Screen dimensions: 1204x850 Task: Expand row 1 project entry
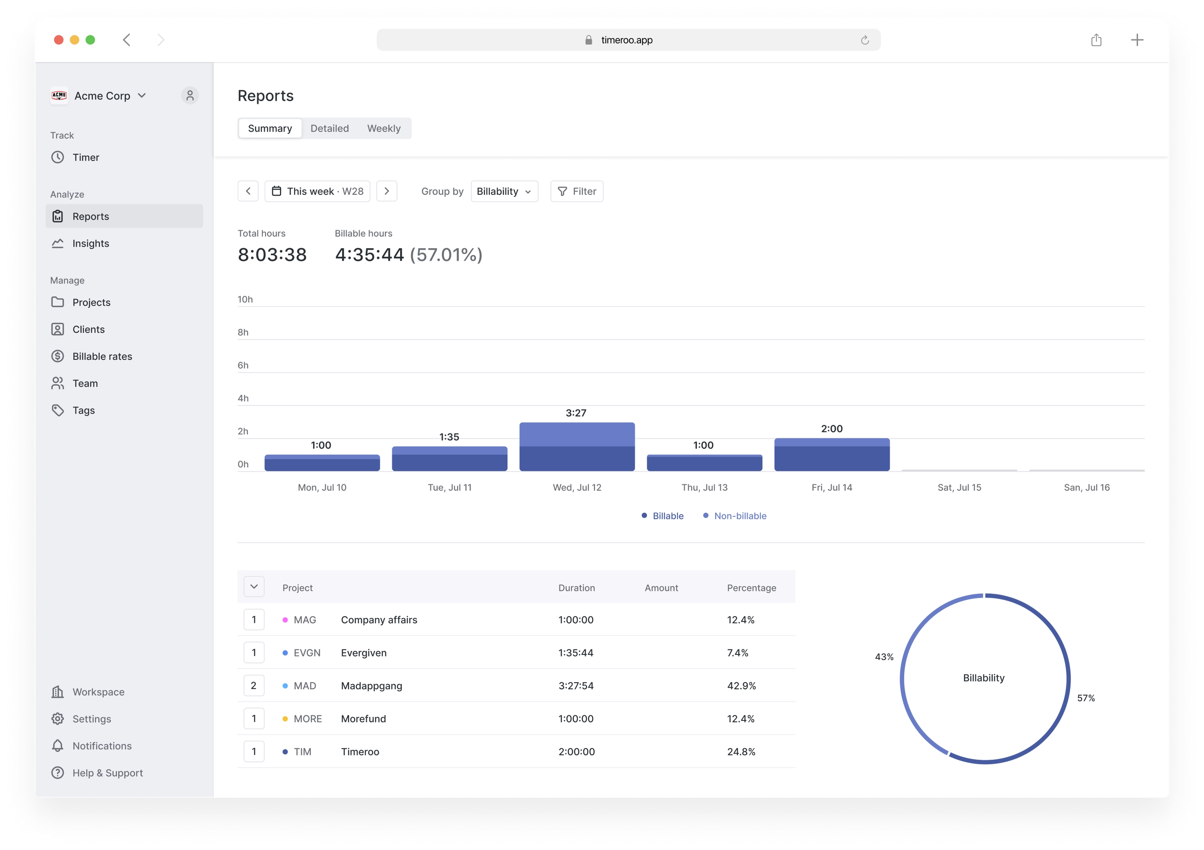[254, 619]
